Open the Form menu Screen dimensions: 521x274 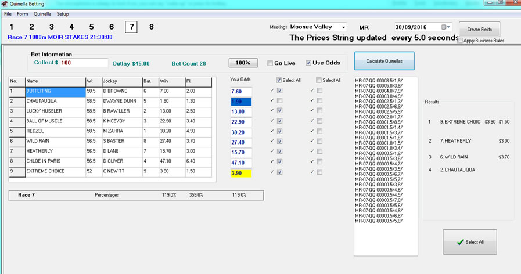(x=22, y=13)
